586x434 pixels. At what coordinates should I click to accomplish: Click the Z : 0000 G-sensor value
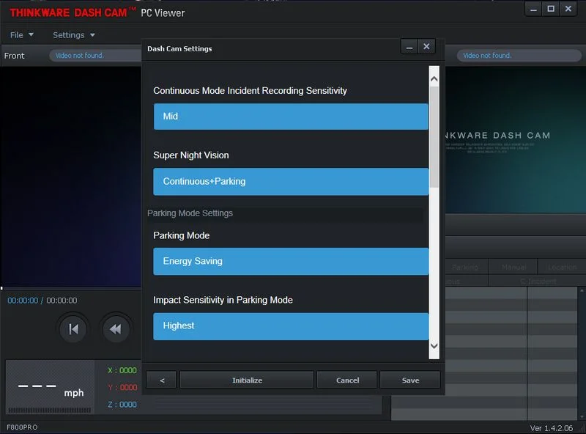pos(122,405)
